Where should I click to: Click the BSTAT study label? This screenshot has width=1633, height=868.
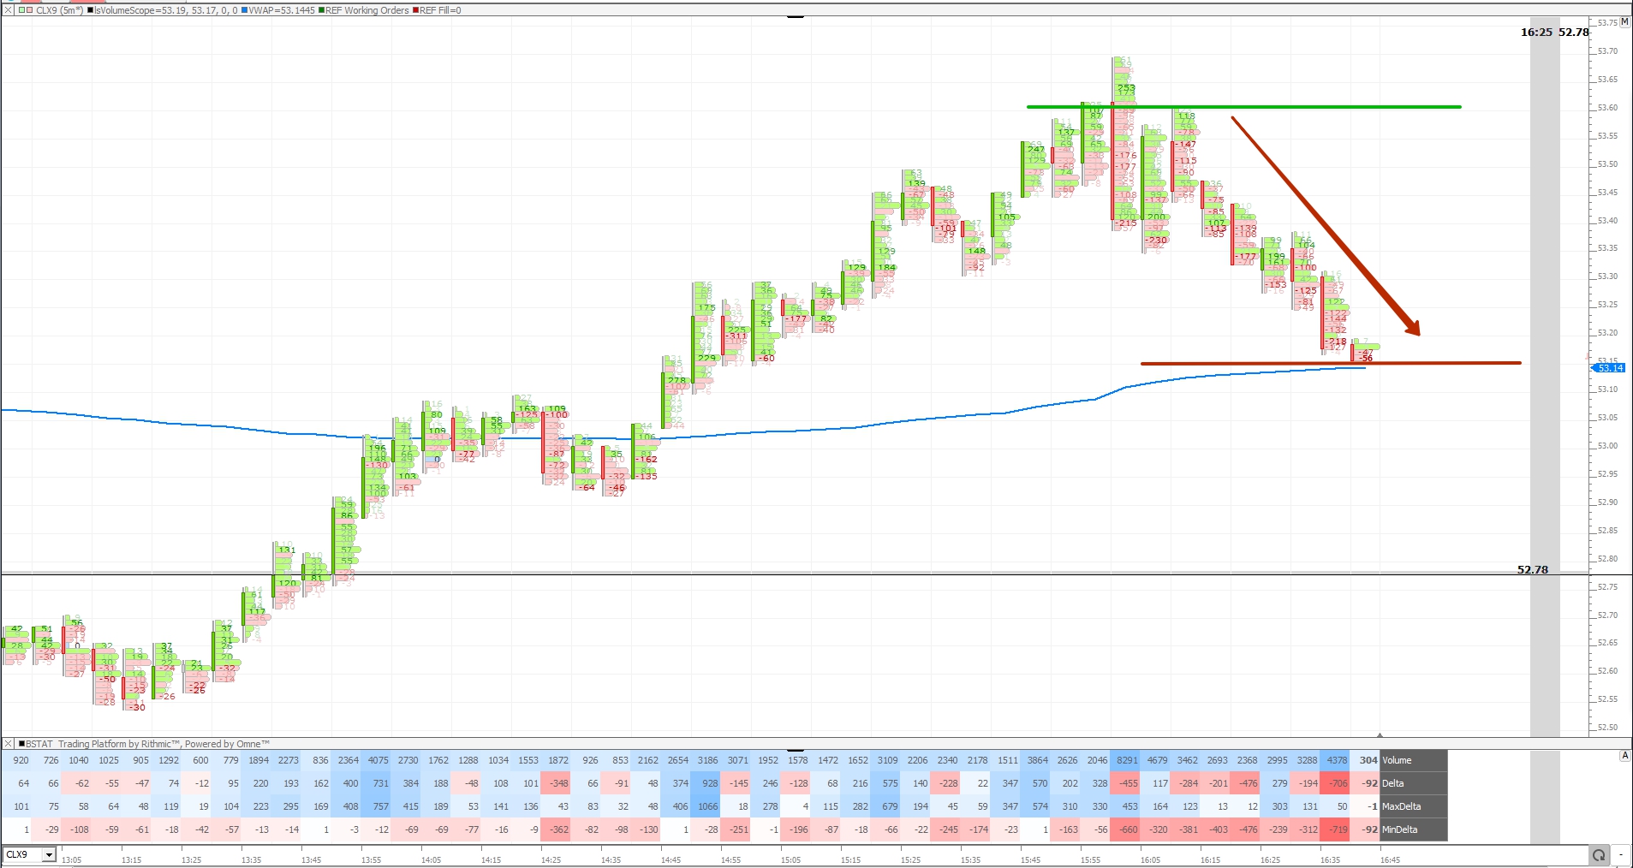pos(39,744)
